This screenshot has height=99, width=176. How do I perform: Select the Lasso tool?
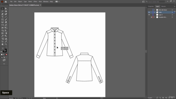pos(6,11)
